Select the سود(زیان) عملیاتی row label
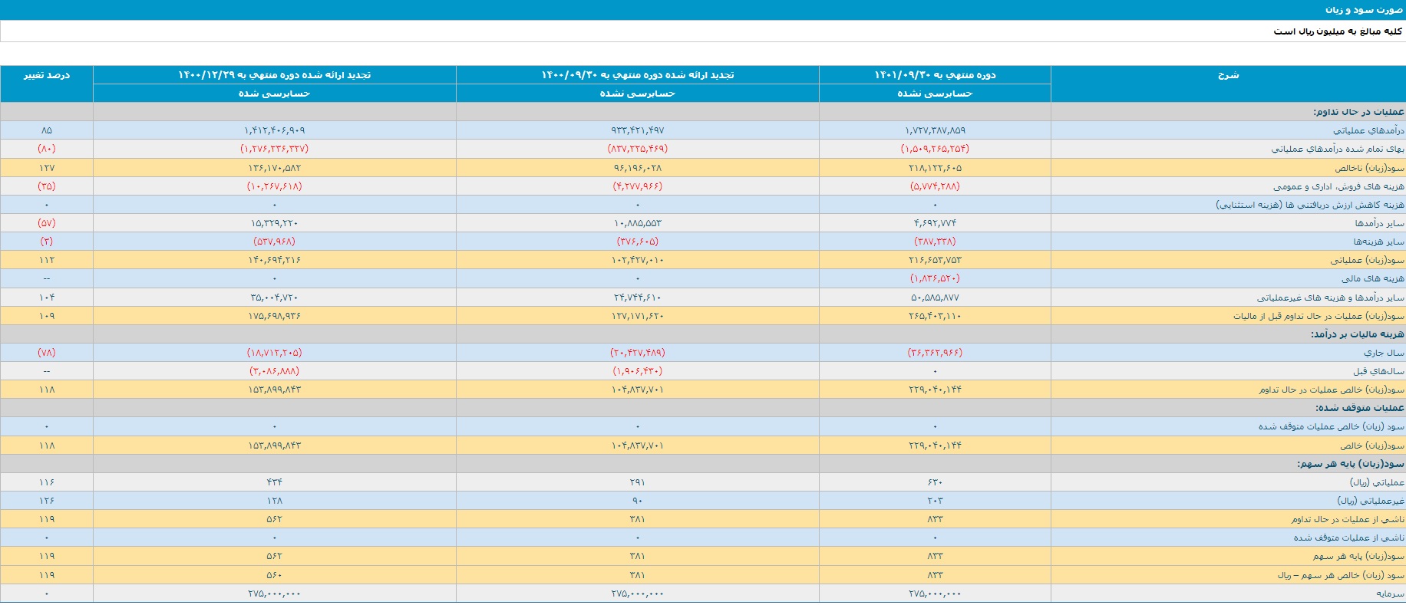Image resolution: width=1406 pixels, height=605 pixels. 1367,261
